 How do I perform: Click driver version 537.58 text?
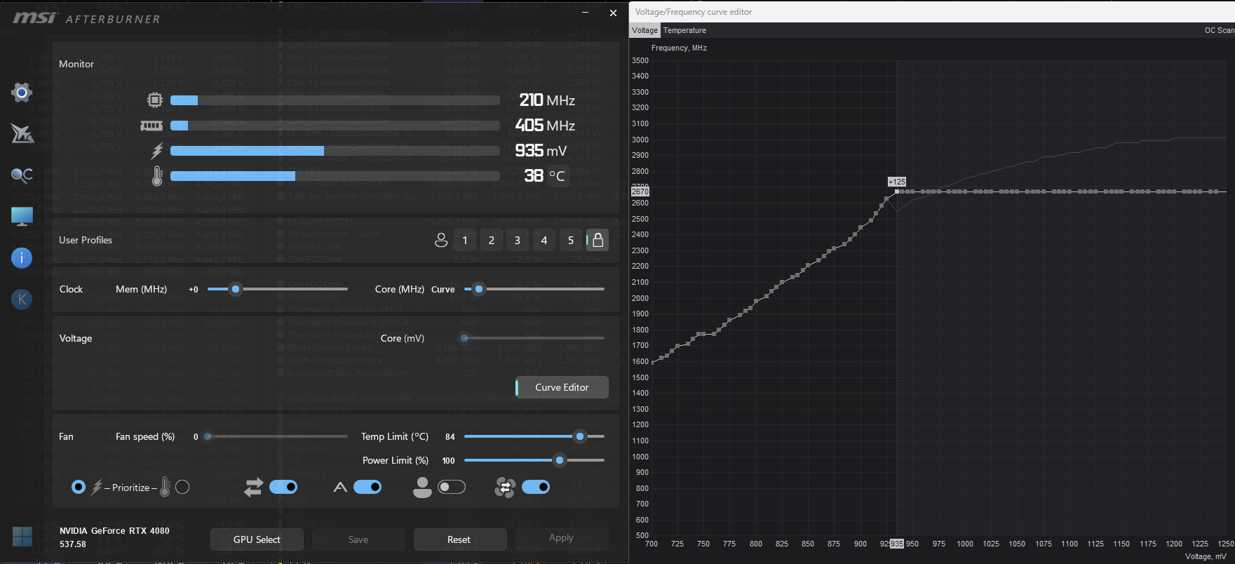click(73, 544)
